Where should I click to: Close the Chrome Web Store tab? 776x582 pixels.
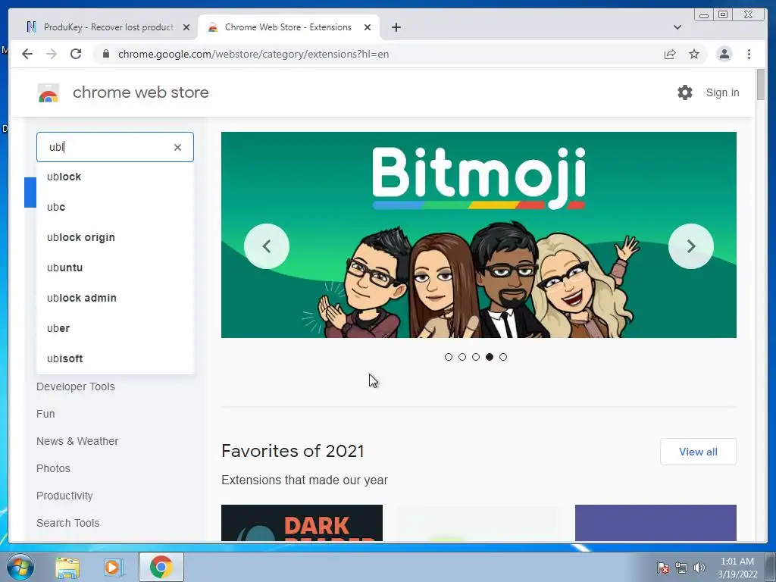tap(368, 27)
